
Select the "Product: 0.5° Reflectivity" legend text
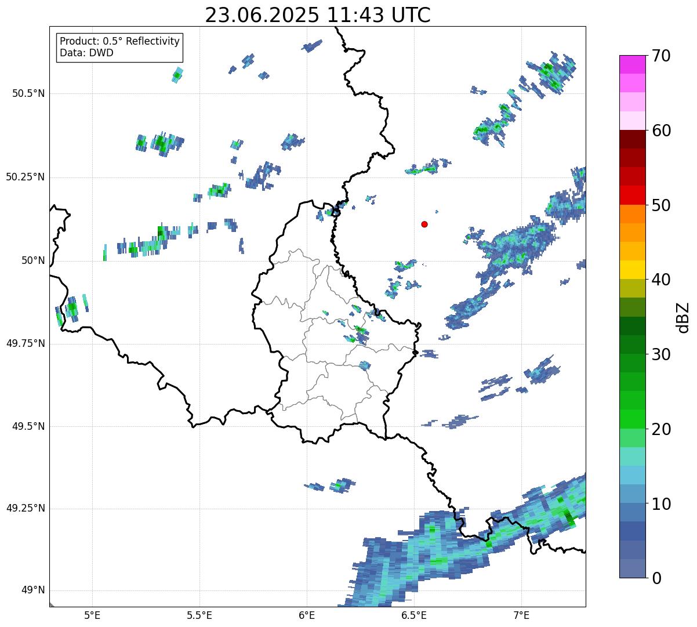tap(119, 42)
